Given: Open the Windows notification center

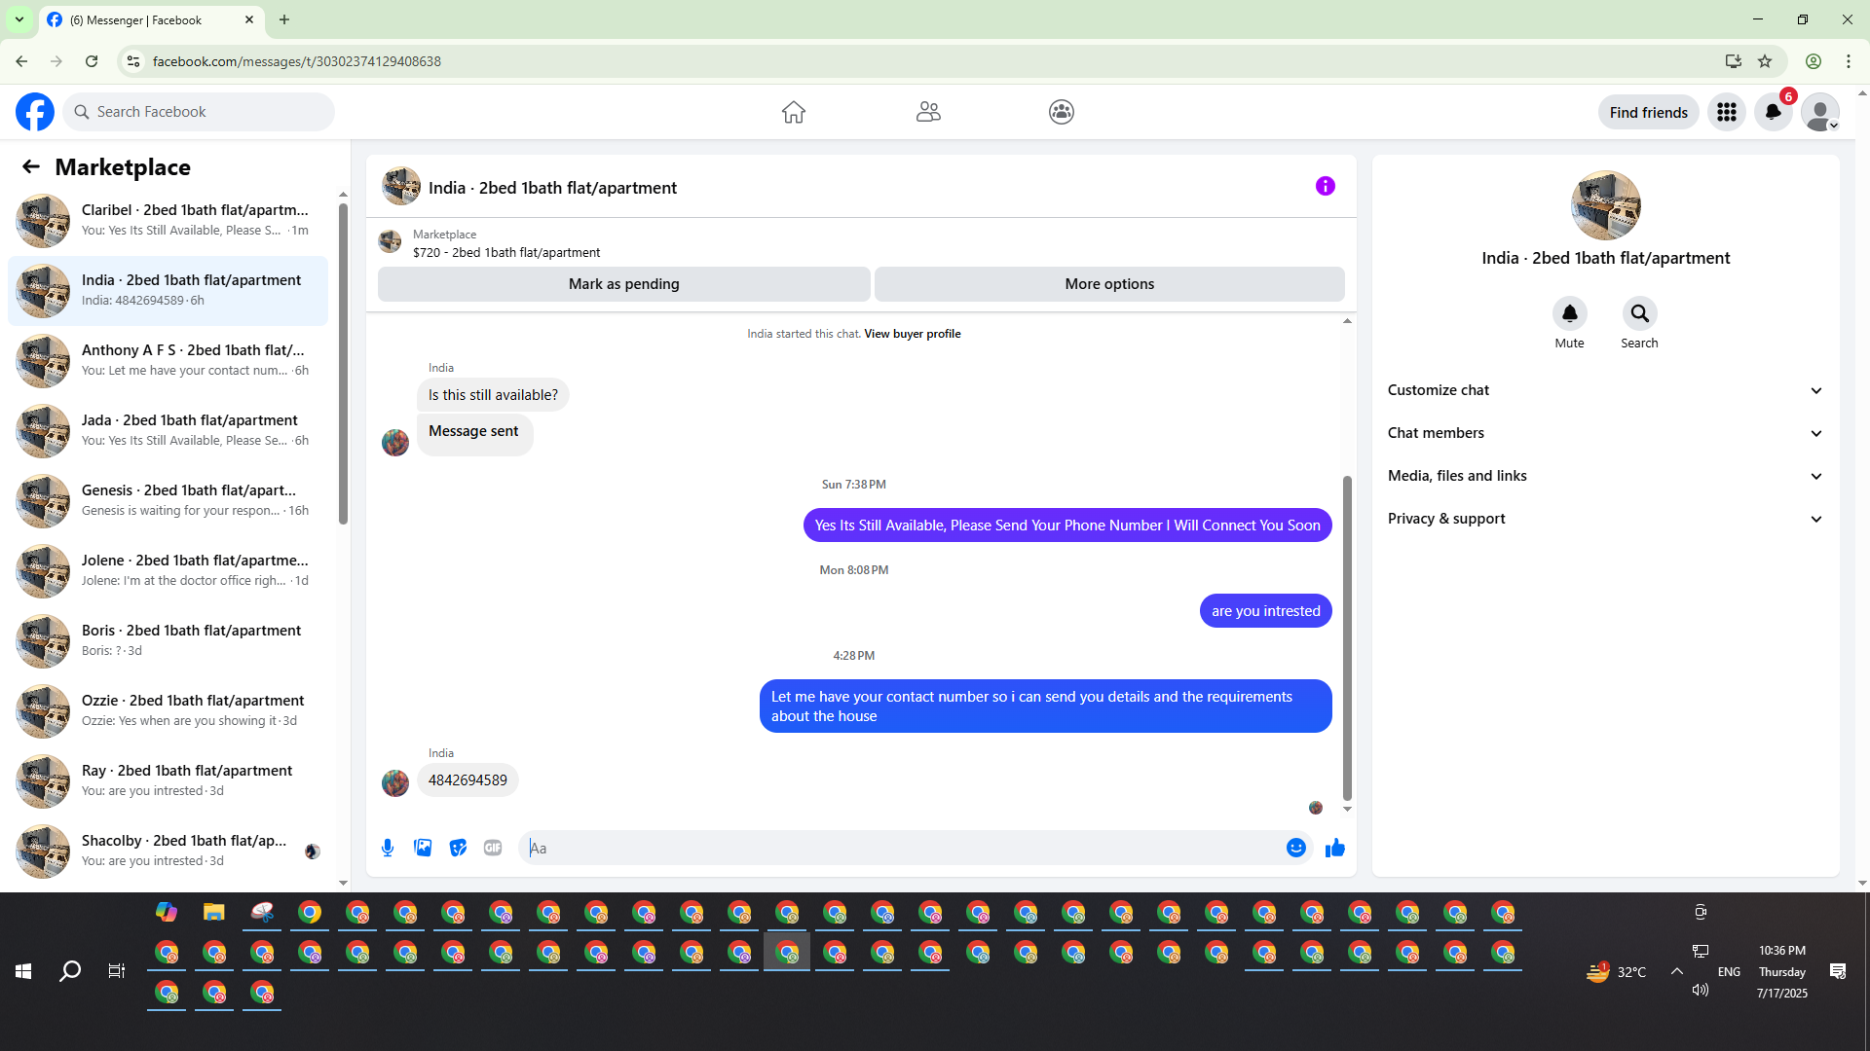Looking at the screenshot, I should (1838, 971).
